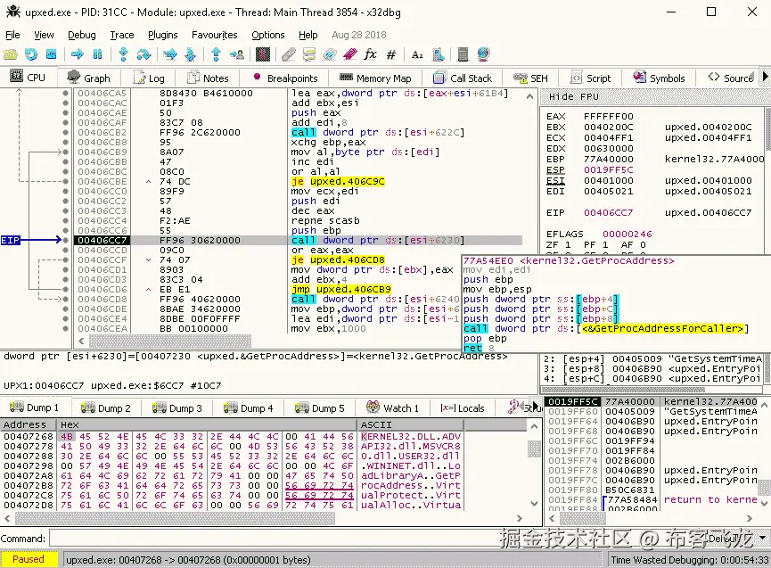771x568 pixels.
Task: Click disassembly scrollbar up arrow
Action: 529,96
